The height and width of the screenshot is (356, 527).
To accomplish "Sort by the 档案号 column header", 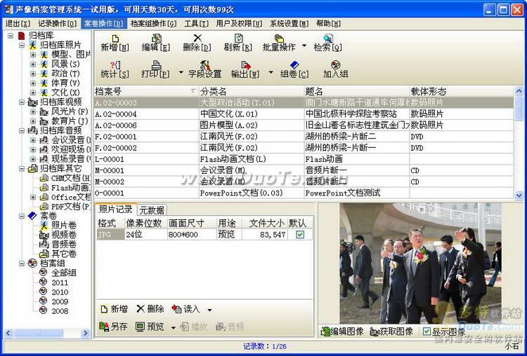I will click(x=147, y=91).
